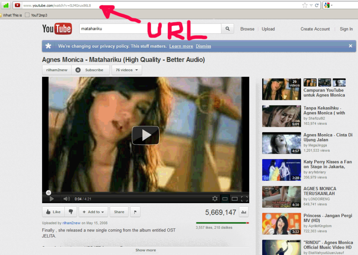
Task: Enter fullscreen video mode
Action: (x=244, y=199)
